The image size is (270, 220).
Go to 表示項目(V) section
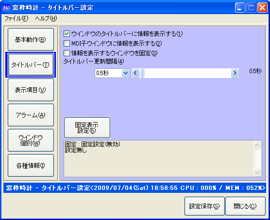click(31, 90)
